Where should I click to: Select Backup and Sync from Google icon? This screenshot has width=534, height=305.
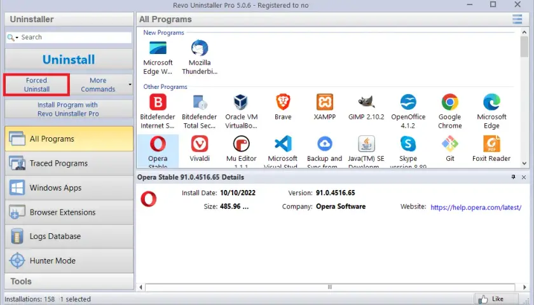tap(325, 144)
